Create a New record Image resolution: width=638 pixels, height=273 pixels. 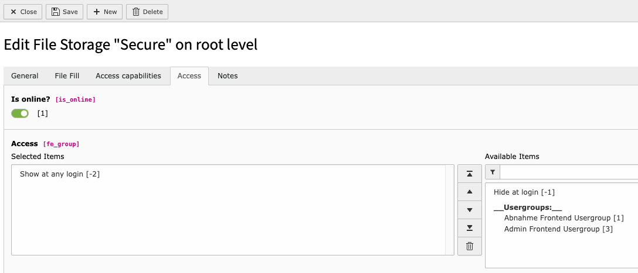pyautogui.click(x=105, y=12)
